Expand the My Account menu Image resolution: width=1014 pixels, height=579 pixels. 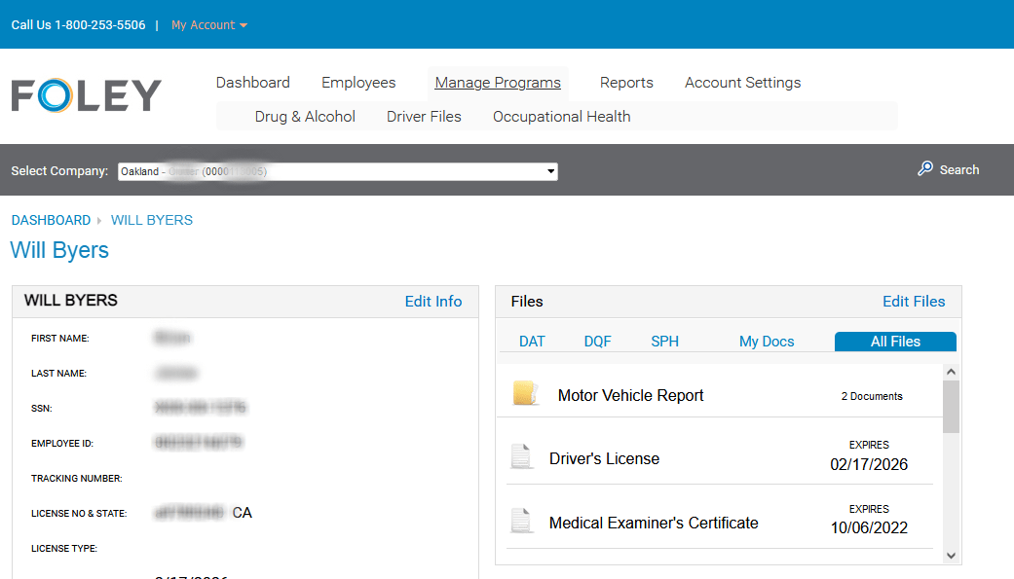coord(208,24)
